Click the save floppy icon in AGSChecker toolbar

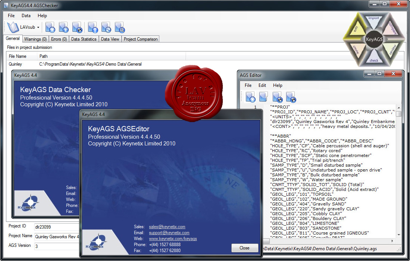click(77, 28)
